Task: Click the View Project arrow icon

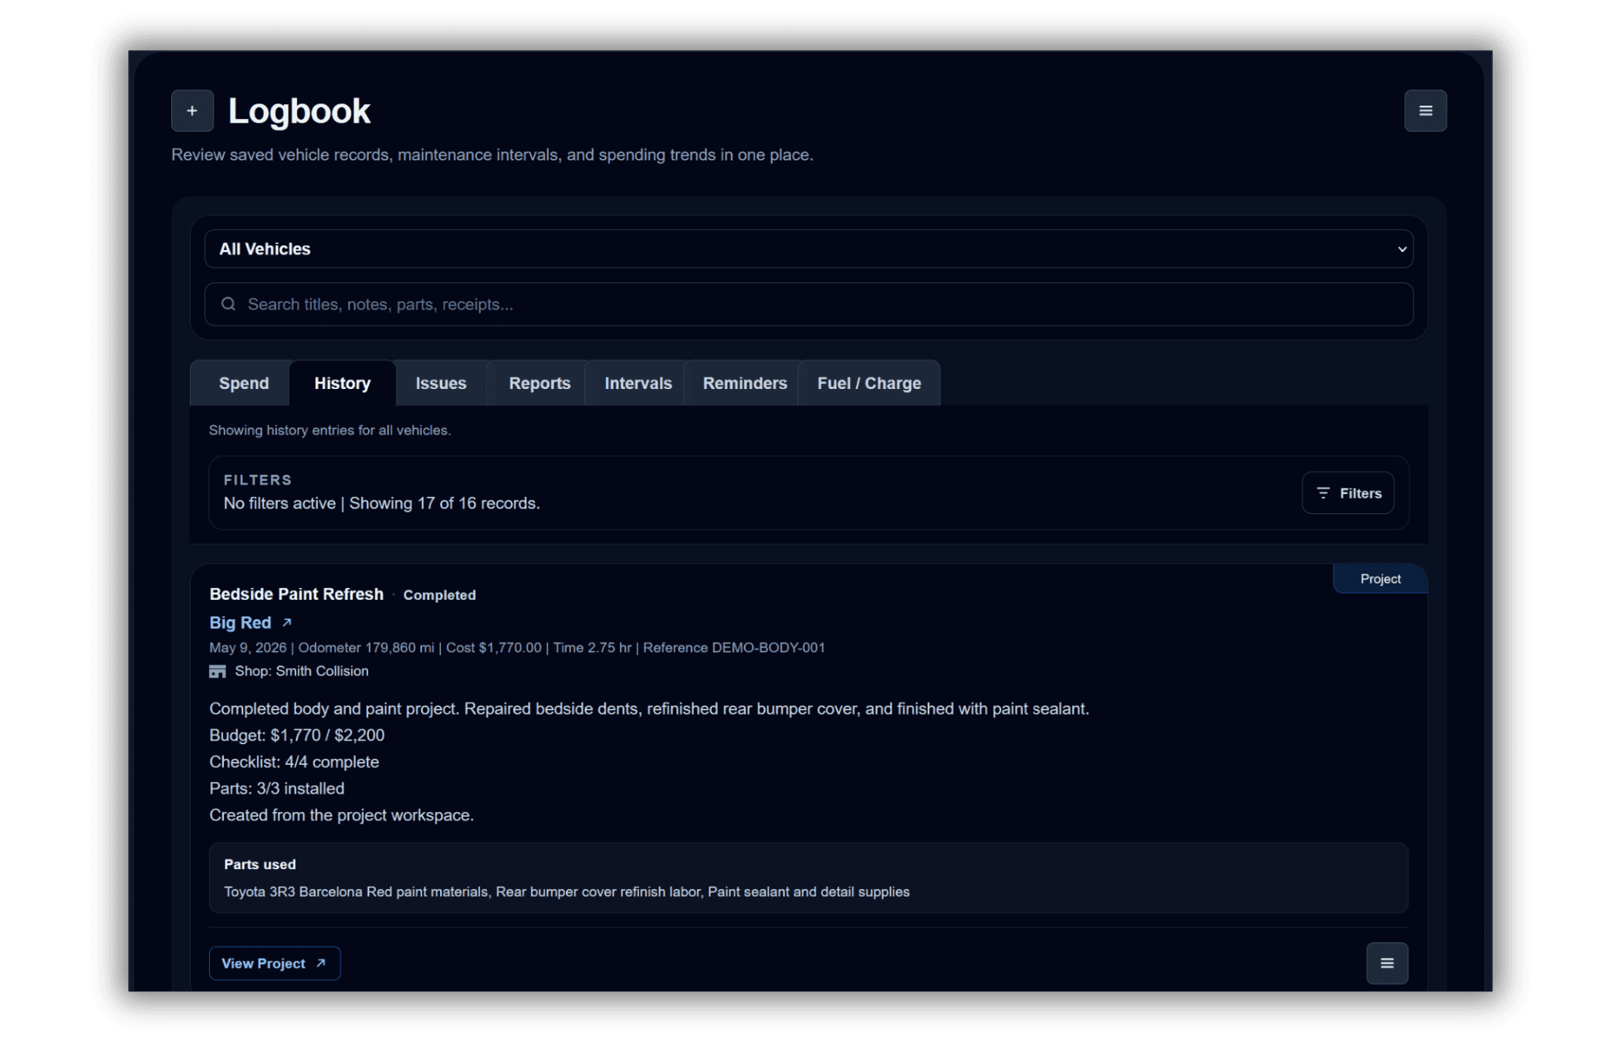Action: (321, 963)
